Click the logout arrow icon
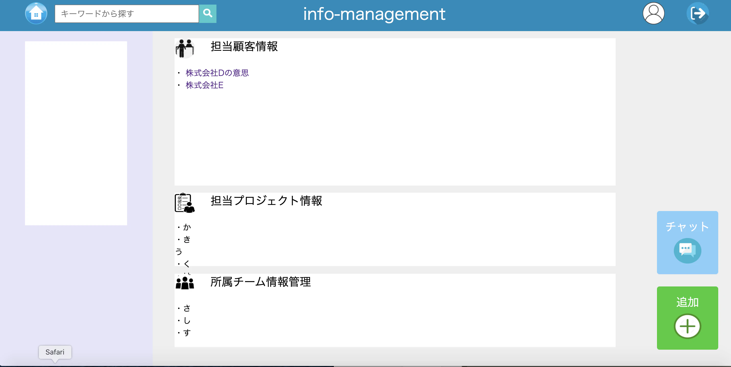731x367 pixels. click(698, 13)
